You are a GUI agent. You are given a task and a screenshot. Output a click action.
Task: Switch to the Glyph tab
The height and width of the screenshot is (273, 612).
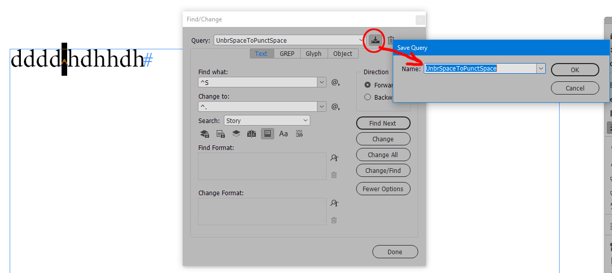[313, 53]
